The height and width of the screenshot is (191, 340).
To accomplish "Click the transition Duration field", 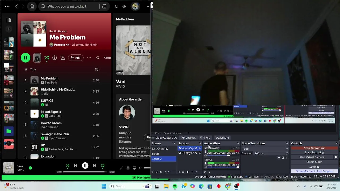I will 271,153.
